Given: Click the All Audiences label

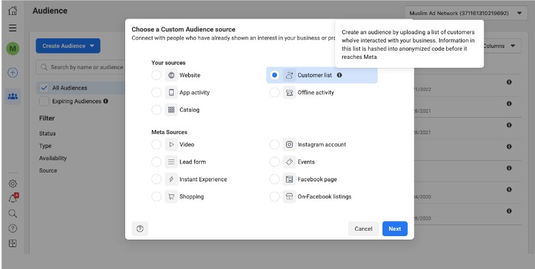Looking at the screenshot, I should 70,88.
